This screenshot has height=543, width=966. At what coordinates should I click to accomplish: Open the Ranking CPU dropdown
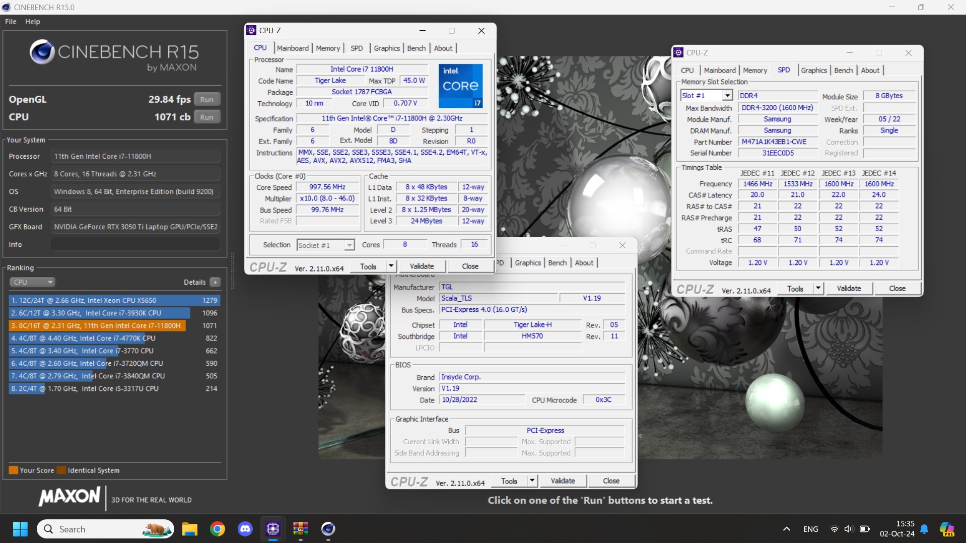(32, 282)
